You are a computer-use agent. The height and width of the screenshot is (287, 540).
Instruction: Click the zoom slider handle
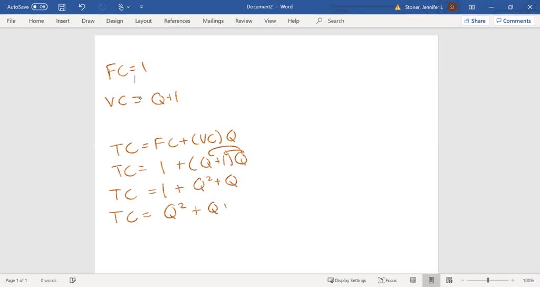pyautogui.click(x=488, y=281)
